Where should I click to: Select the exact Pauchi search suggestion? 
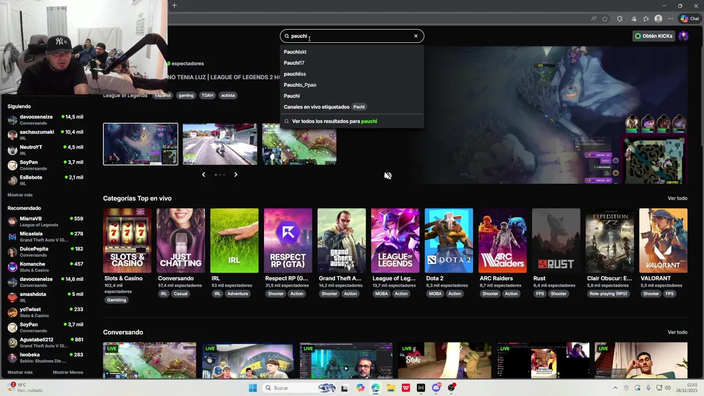[352, 96]
